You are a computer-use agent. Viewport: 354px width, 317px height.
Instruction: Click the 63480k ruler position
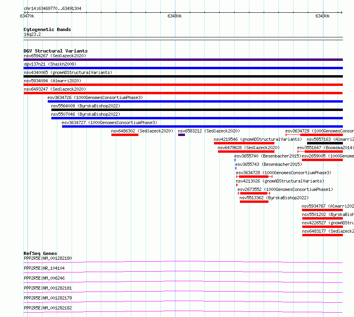[x=175, y=16]
